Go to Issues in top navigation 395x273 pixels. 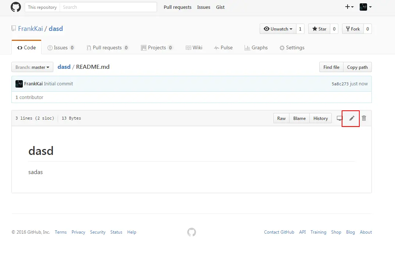coord(203,7)
